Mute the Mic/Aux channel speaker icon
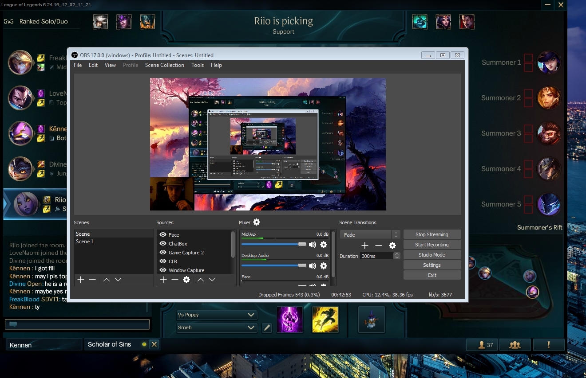586x378 pixels. tap(313, 245)
